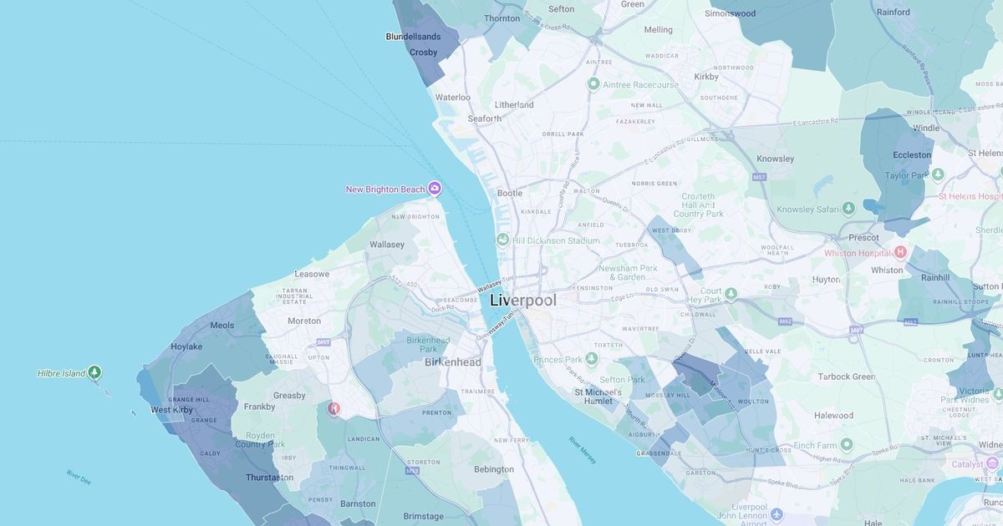
Task: Select the Princes Park green marker
Action: (592, 359)
